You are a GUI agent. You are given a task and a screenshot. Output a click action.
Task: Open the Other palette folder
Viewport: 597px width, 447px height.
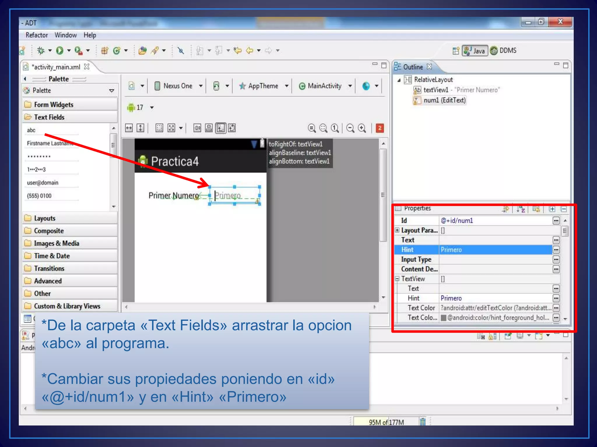point(70,293)
